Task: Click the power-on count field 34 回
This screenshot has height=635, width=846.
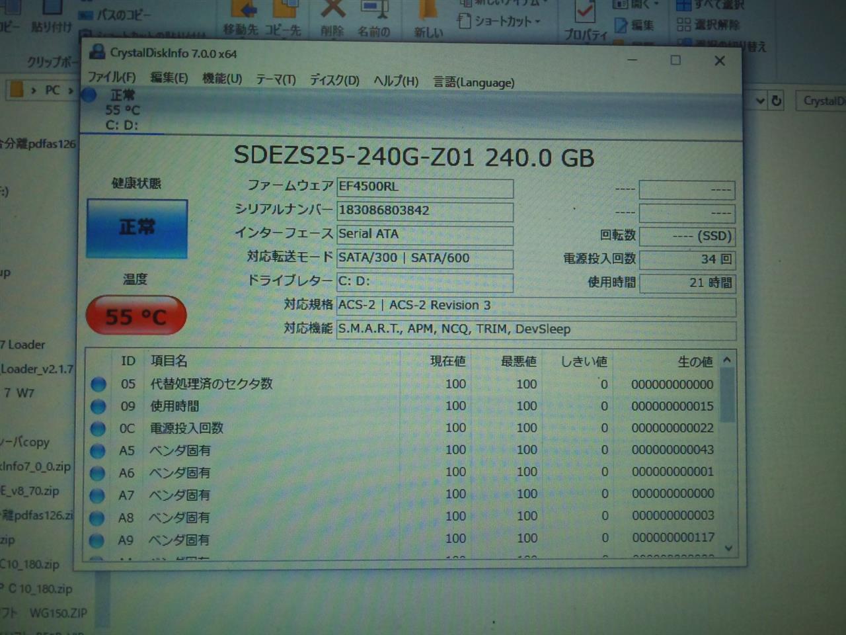Action: pos(687,259)
